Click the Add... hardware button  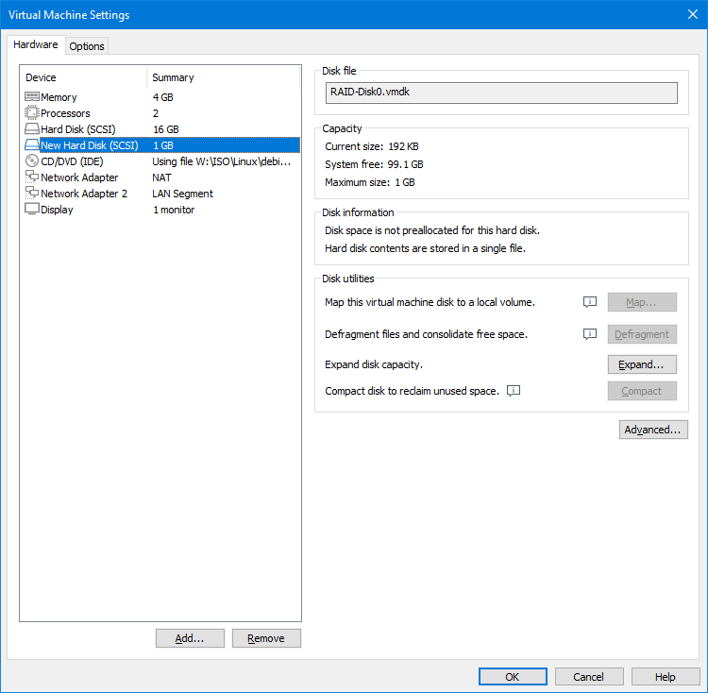point(190,638)
